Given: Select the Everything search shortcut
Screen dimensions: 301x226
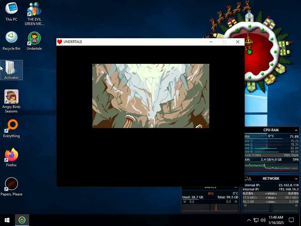Looking at the screenshot, I should pos(11,128).
